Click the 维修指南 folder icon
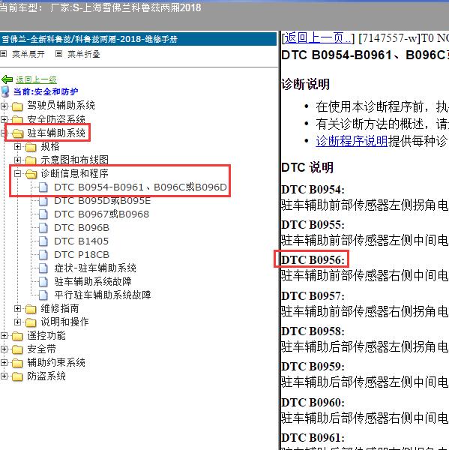This screenshot has width=449, height=450. click(31, 309)
